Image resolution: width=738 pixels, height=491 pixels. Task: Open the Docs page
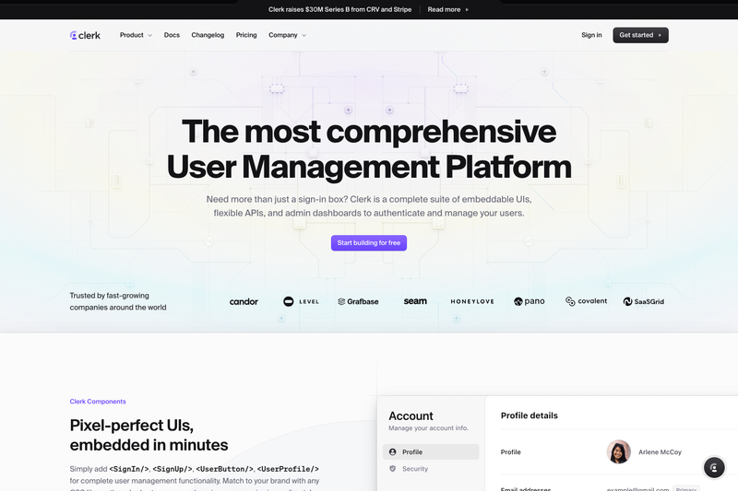(x=172, y=35)
